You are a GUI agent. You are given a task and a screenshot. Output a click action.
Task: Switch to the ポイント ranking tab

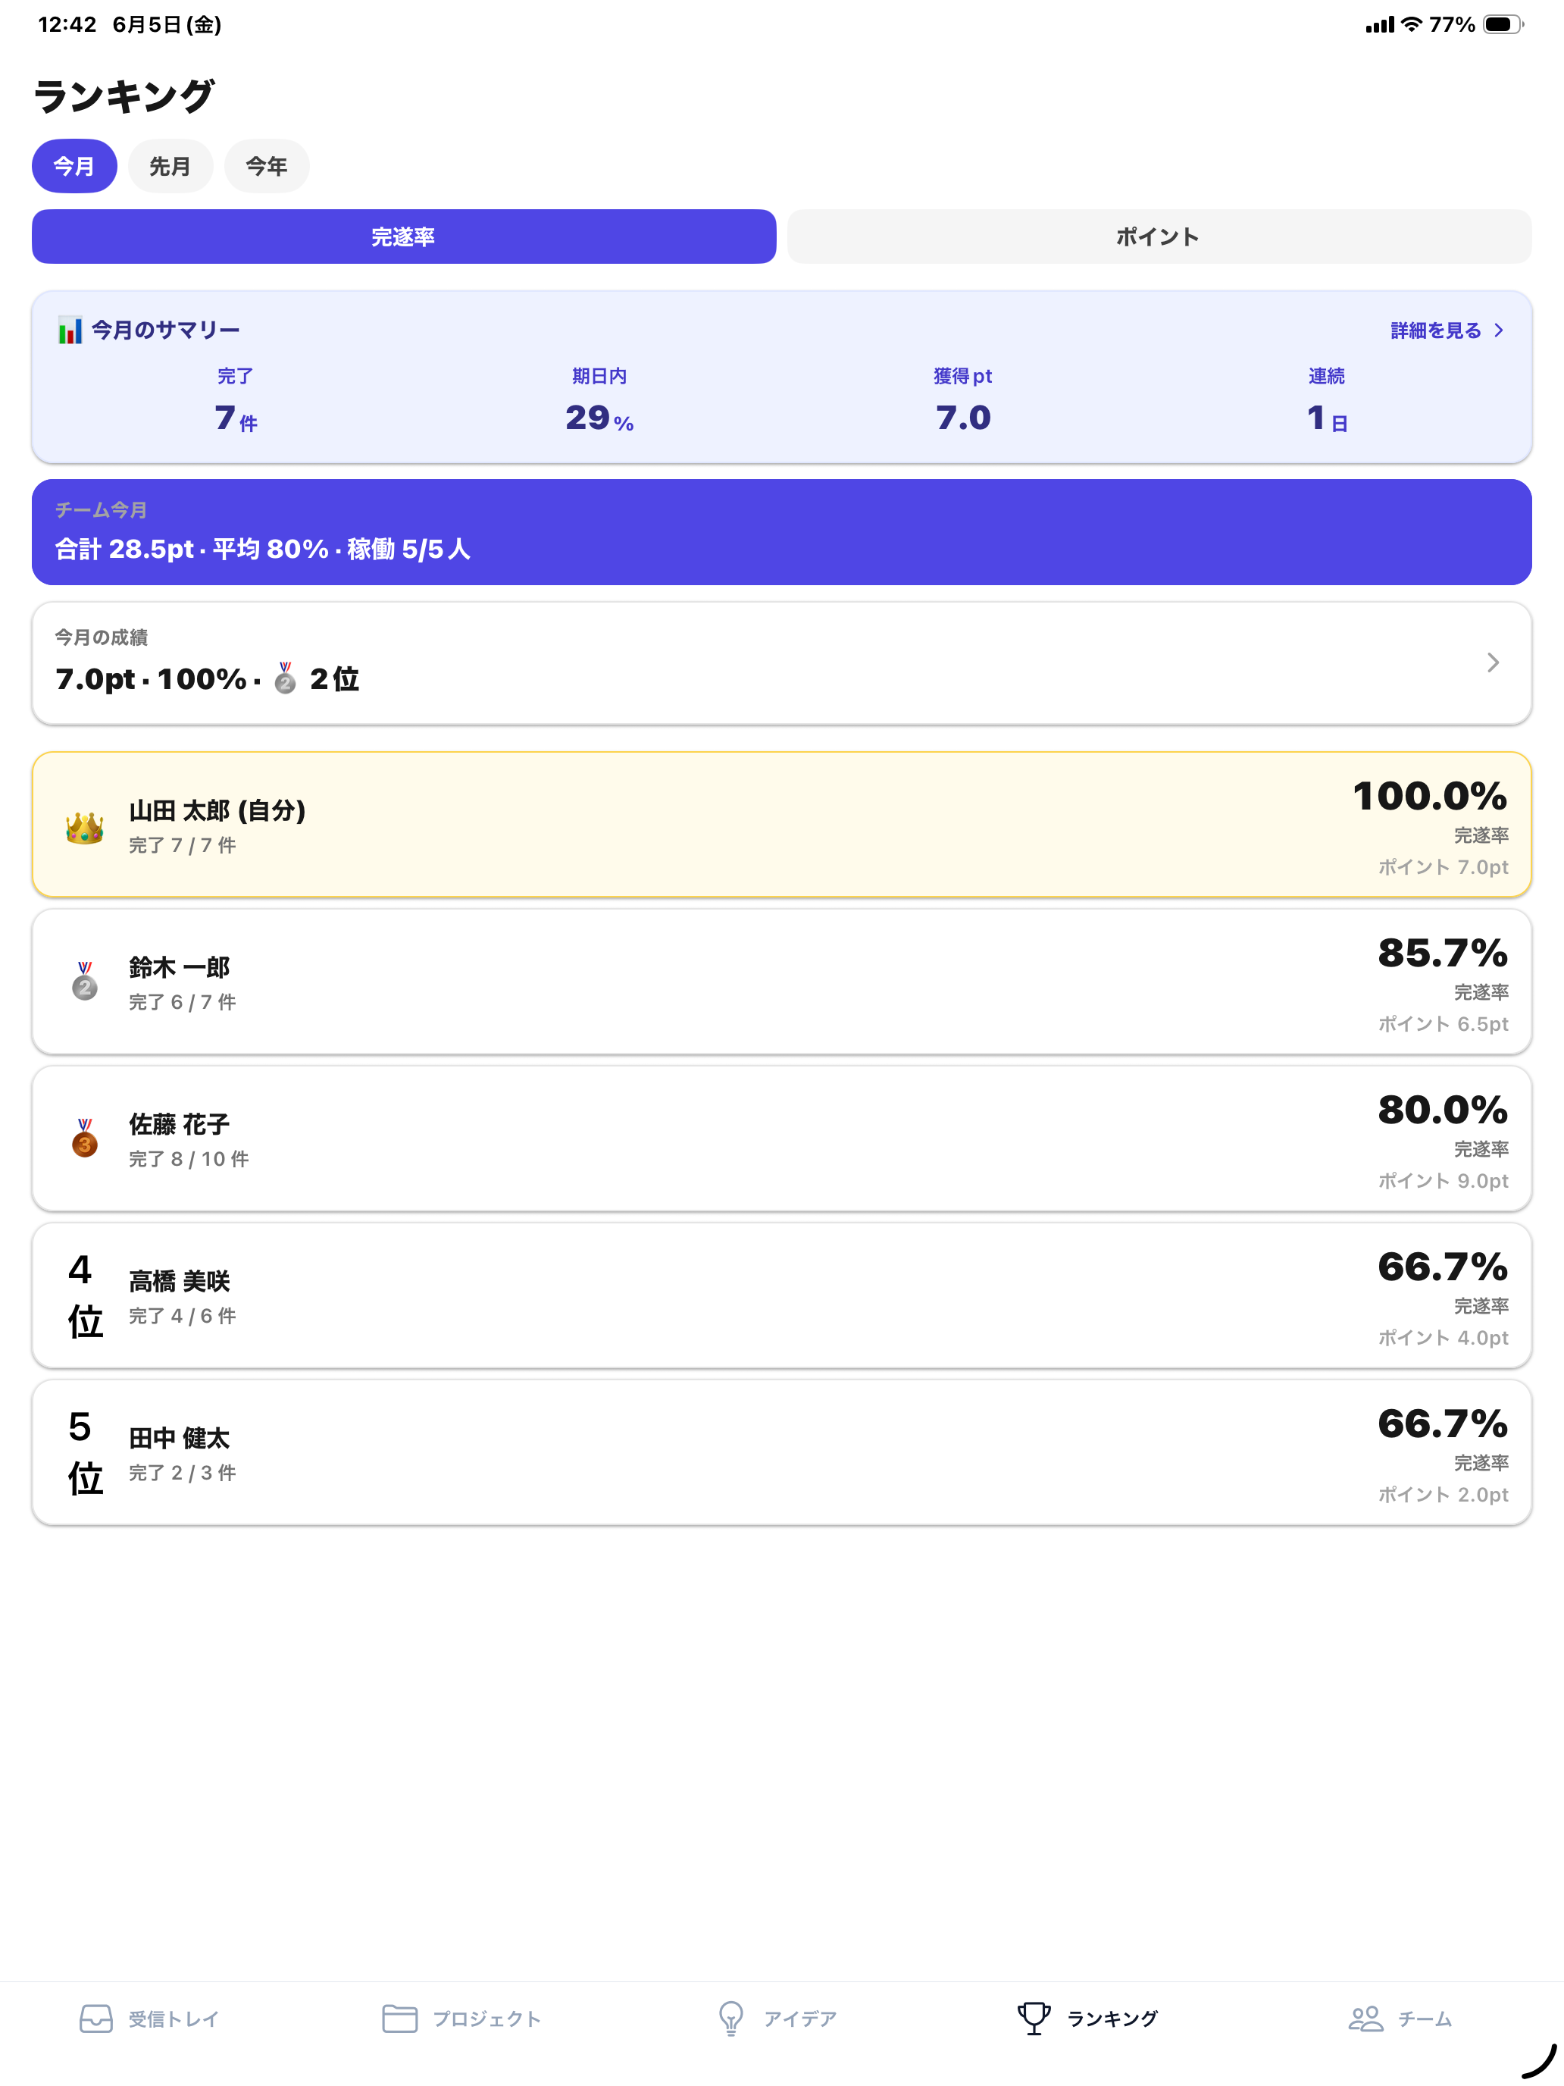point(1159,236)
